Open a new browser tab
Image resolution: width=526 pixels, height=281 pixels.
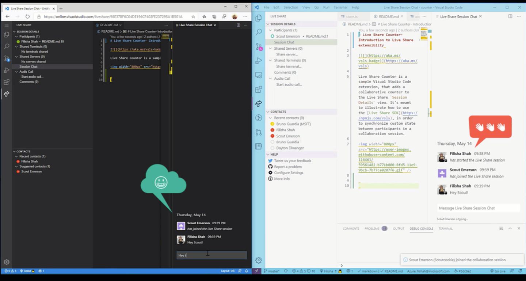[x=61, y=8]
